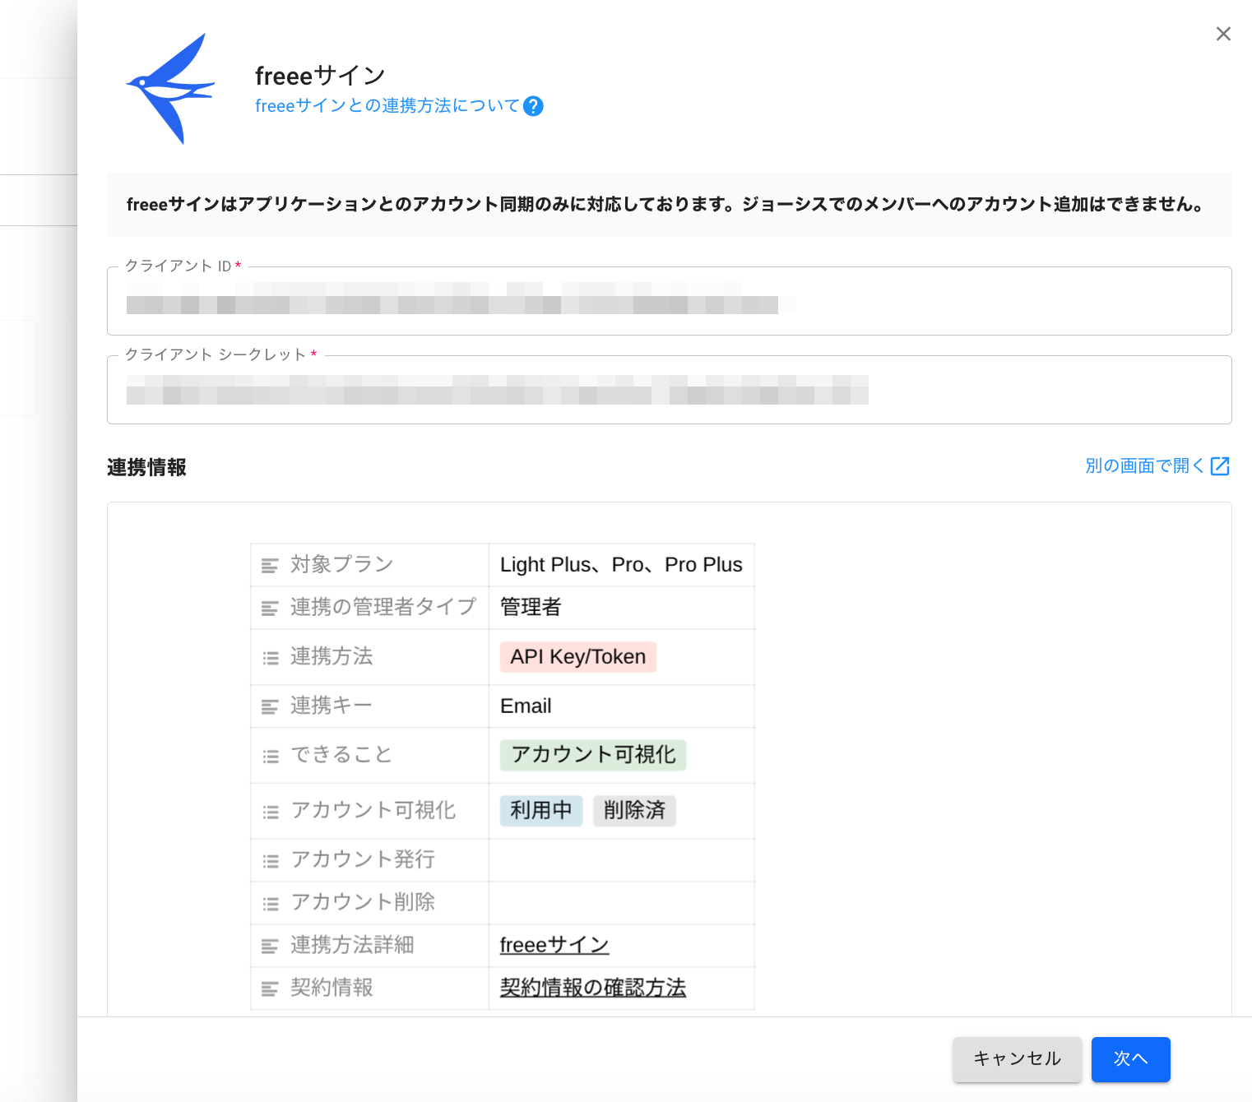Focus the クライアント シークレット input field

point(669,391)
